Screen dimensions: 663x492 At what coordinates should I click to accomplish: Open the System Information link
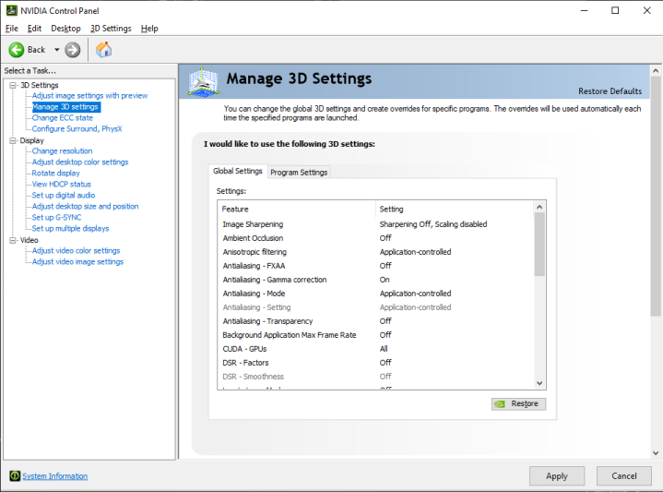(x=55, y=476)
